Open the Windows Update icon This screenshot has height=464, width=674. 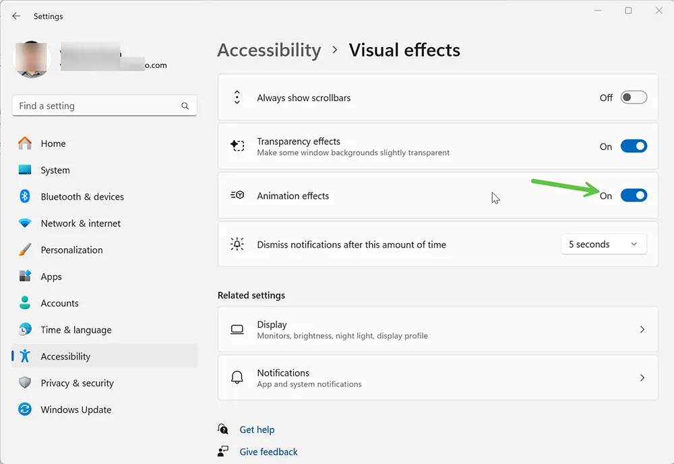click(x=24, y=409)
